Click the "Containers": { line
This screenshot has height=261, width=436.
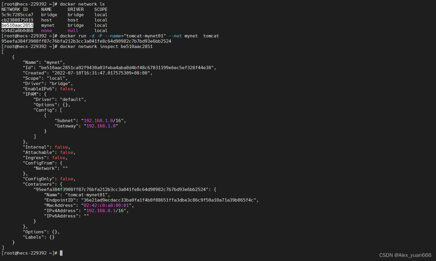point(42,184)
